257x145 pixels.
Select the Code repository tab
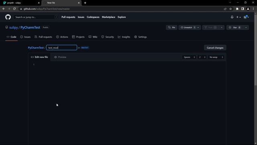coord(12,37)
